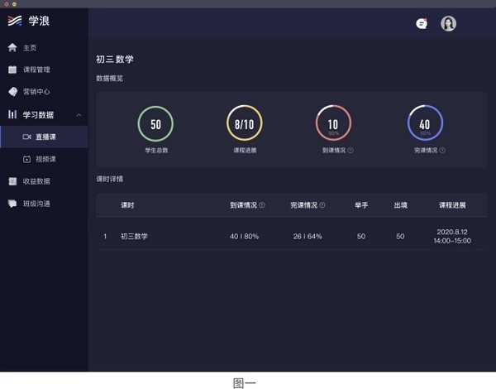
Task: Click the tag icon beside 营销中心
Action: click(12, 92)
